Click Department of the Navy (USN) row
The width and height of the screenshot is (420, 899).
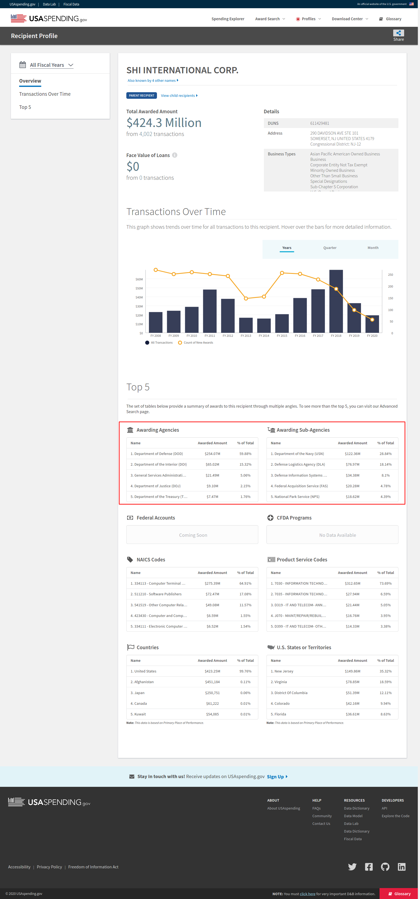(x=332, y=454)
